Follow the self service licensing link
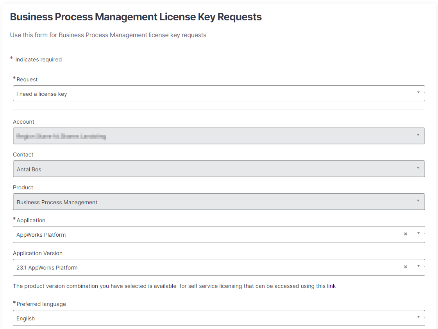 click(331, 286)
